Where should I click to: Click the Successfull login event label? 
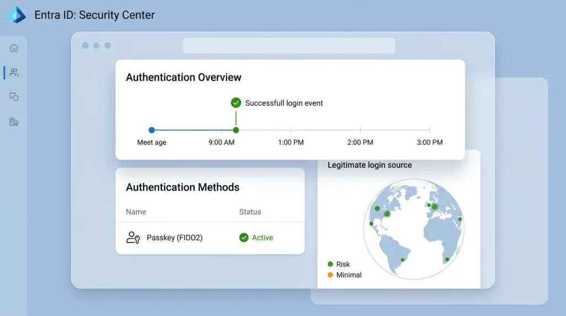(x=284, y=103)
